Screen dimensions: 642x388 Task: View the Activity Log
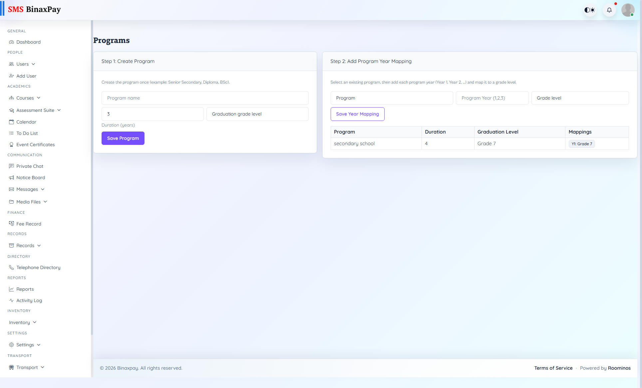point(29,300)
